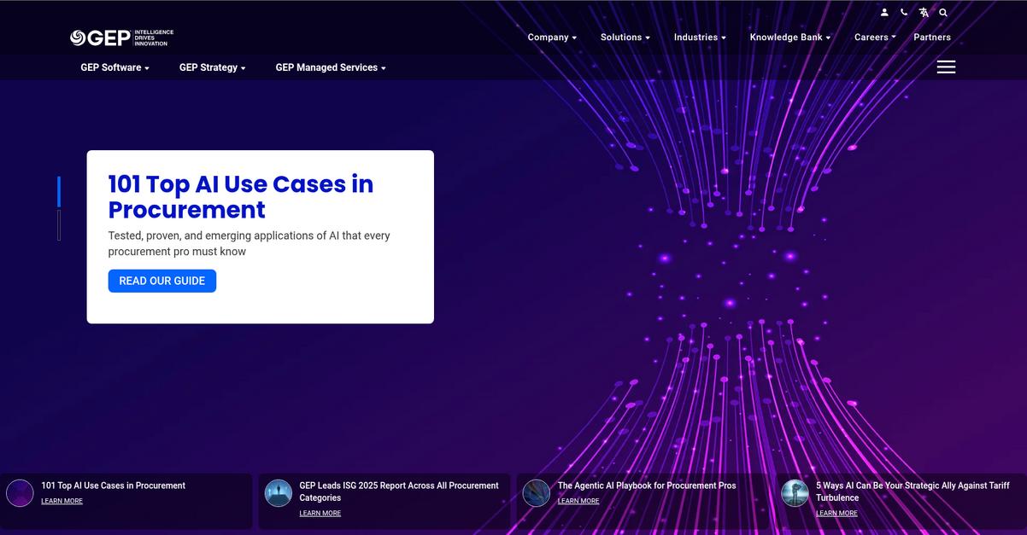Click the 'Tested, proven, and emerging applications' subtitle
This screenshot has height=535, width=1027.
point(249,243)
